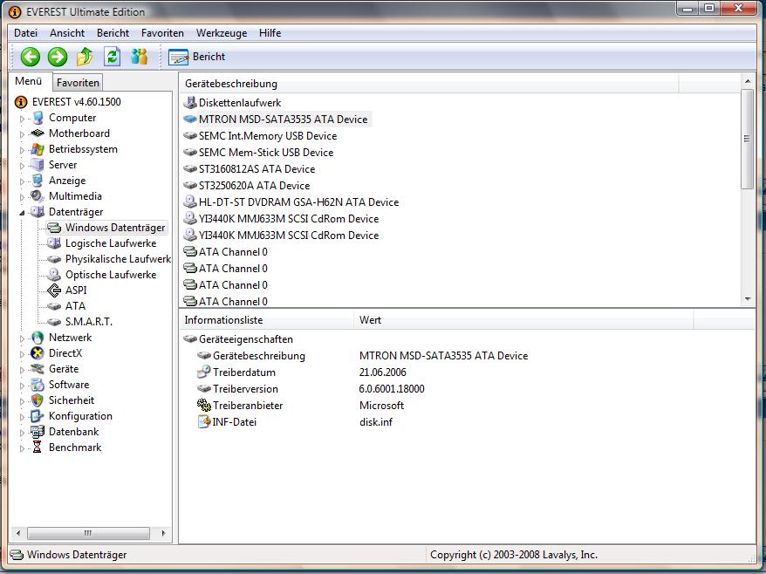766x574 pixels.
Task: Expand the Motherboard tree node
Action: click(22, 133)
